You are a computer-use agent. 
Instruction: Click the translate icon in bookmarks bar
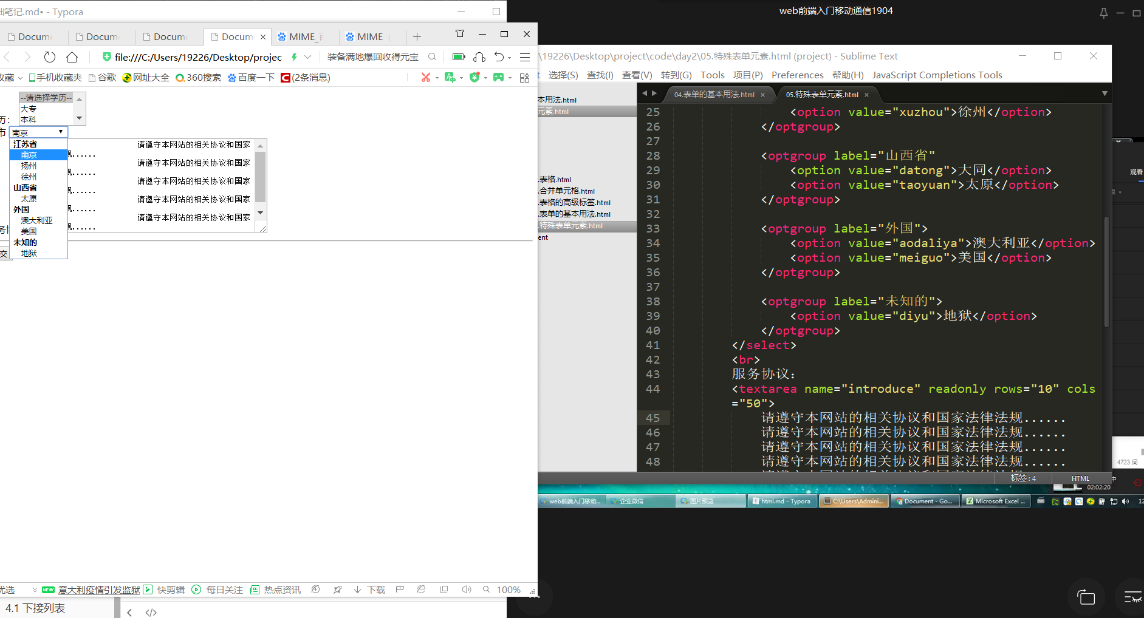(x=450, y=78)
